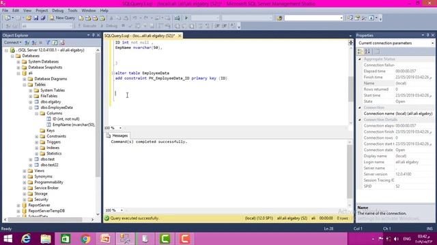Expand the dbo.elgabry table node
Image resolution: width=437 pixels, height=245 pixels.
coord(31,102)
